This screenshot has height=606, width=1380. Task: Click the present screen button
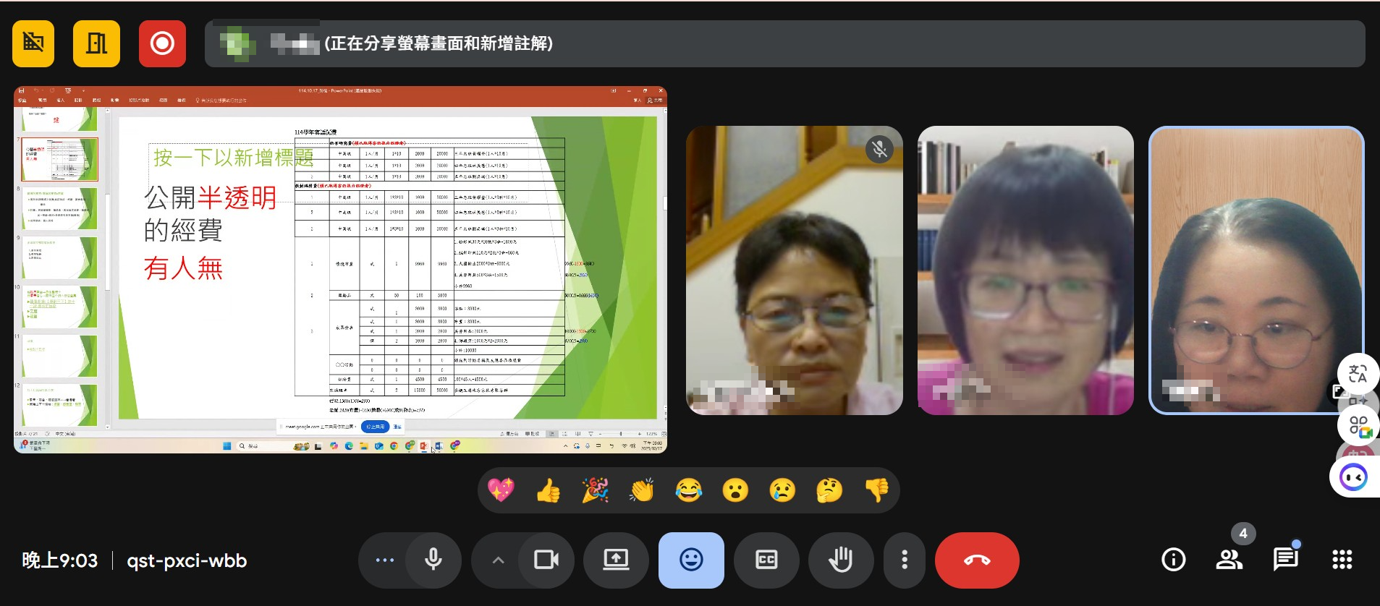616,560
